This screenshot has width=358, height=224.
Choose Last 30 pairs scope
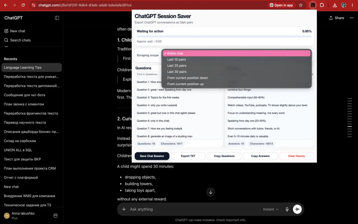click(x=237, y=72)
